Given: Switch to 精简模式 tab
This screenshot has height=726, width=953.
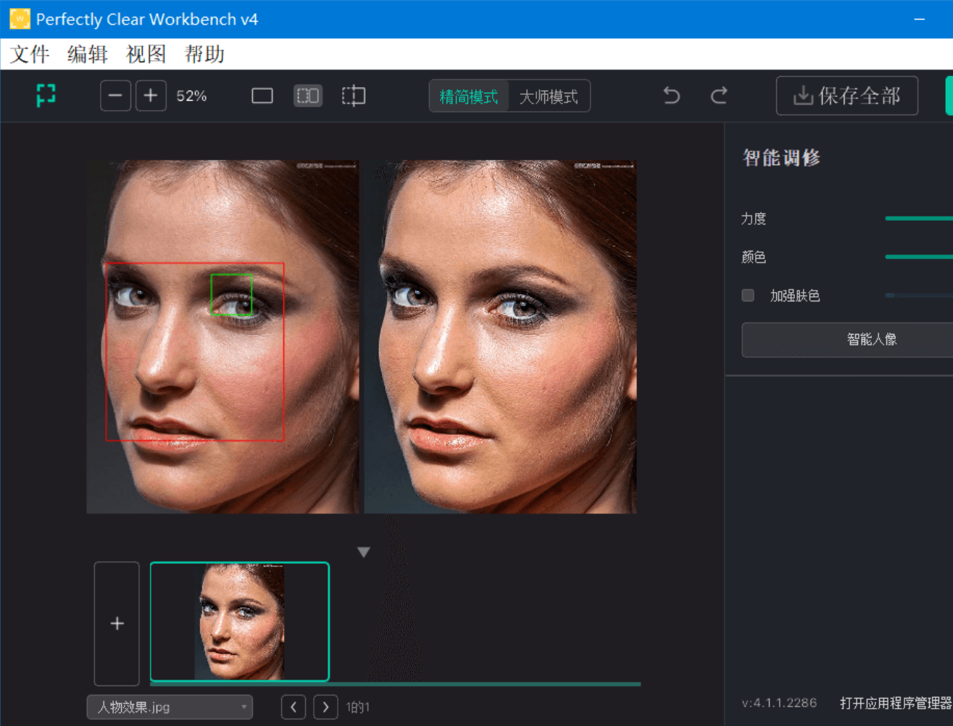Looking at the screenshot, I should tap(469, 96).
